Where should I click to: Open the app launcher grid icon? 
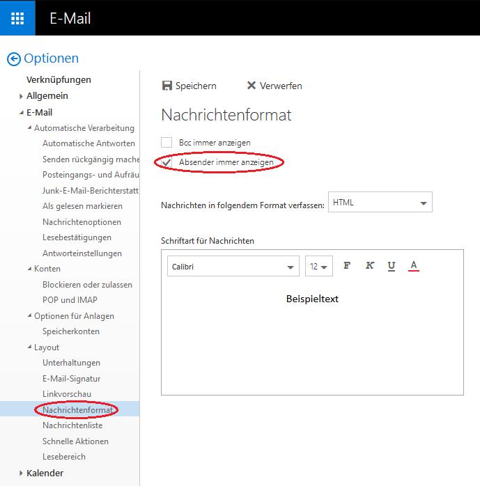[x=17, y=18]
